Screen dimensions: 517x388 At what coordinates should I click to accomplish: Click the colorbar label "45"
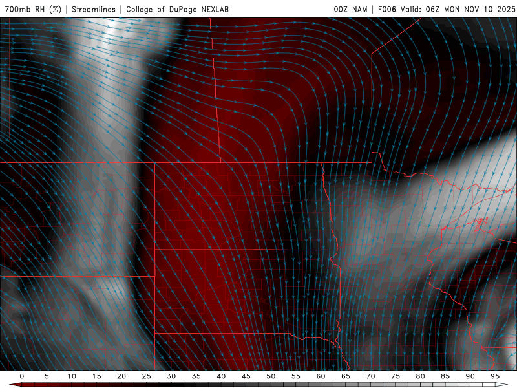[x=246, y=376]
